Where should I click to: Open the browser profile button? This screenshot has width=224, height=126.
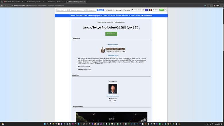(217, 5)
